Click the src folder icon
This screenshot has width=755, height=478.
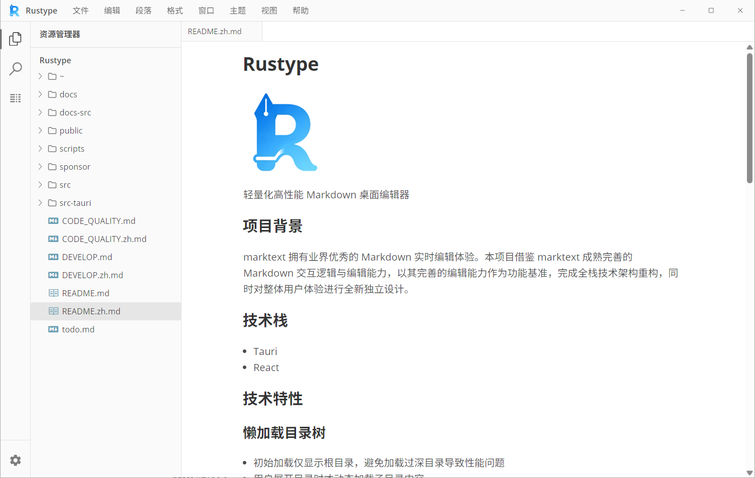(x=52, y=185)
